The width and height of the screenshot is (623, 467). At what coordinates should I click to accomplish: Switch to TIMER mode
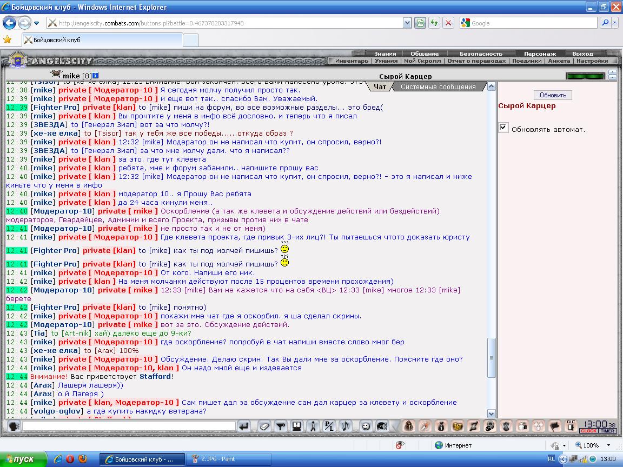[x=607, y=431]
